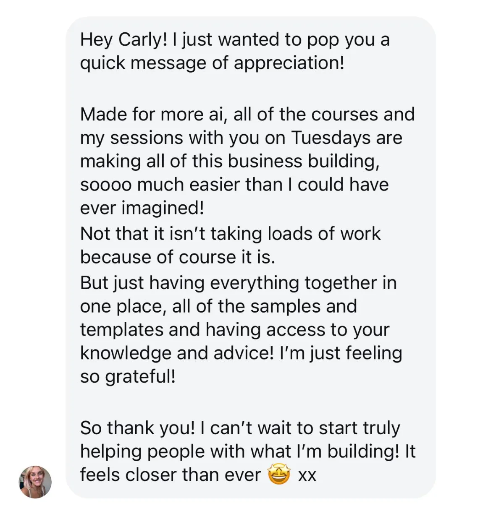Image resolution: width=504 pixels, height=511 pixels.
Task: Click the word 'appreciation!' in first paragraph
Action: pyautogui.click(x=289, y=63)
